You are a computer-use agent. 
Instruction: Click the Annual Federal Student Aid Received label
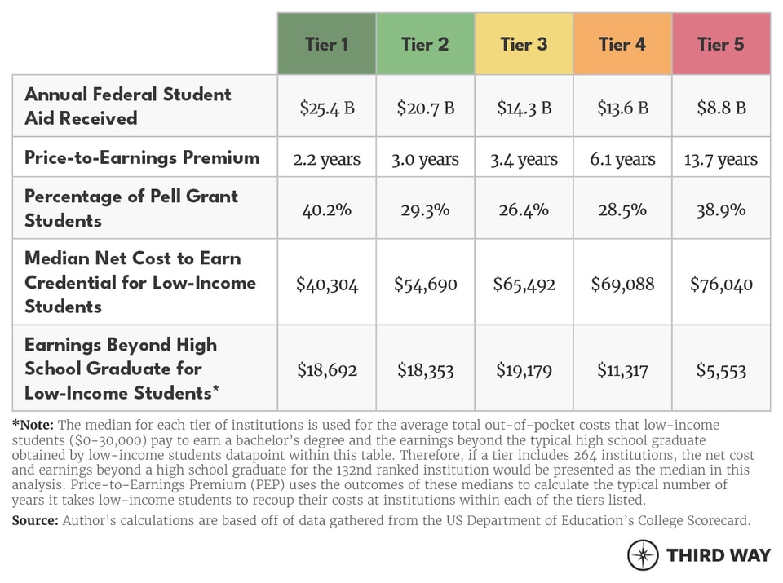pyautogui.click(x=128, y=106)
